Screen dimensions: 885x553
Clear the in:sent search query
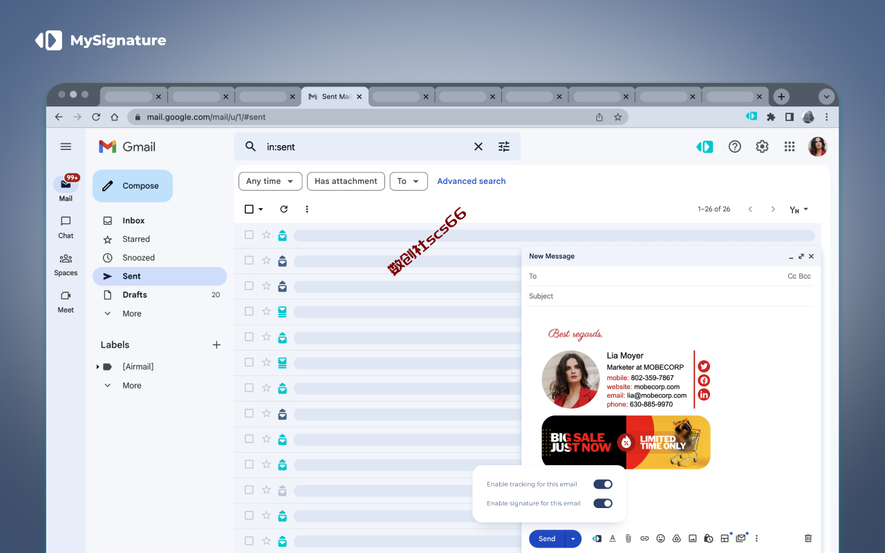click(x=478, y=147)
